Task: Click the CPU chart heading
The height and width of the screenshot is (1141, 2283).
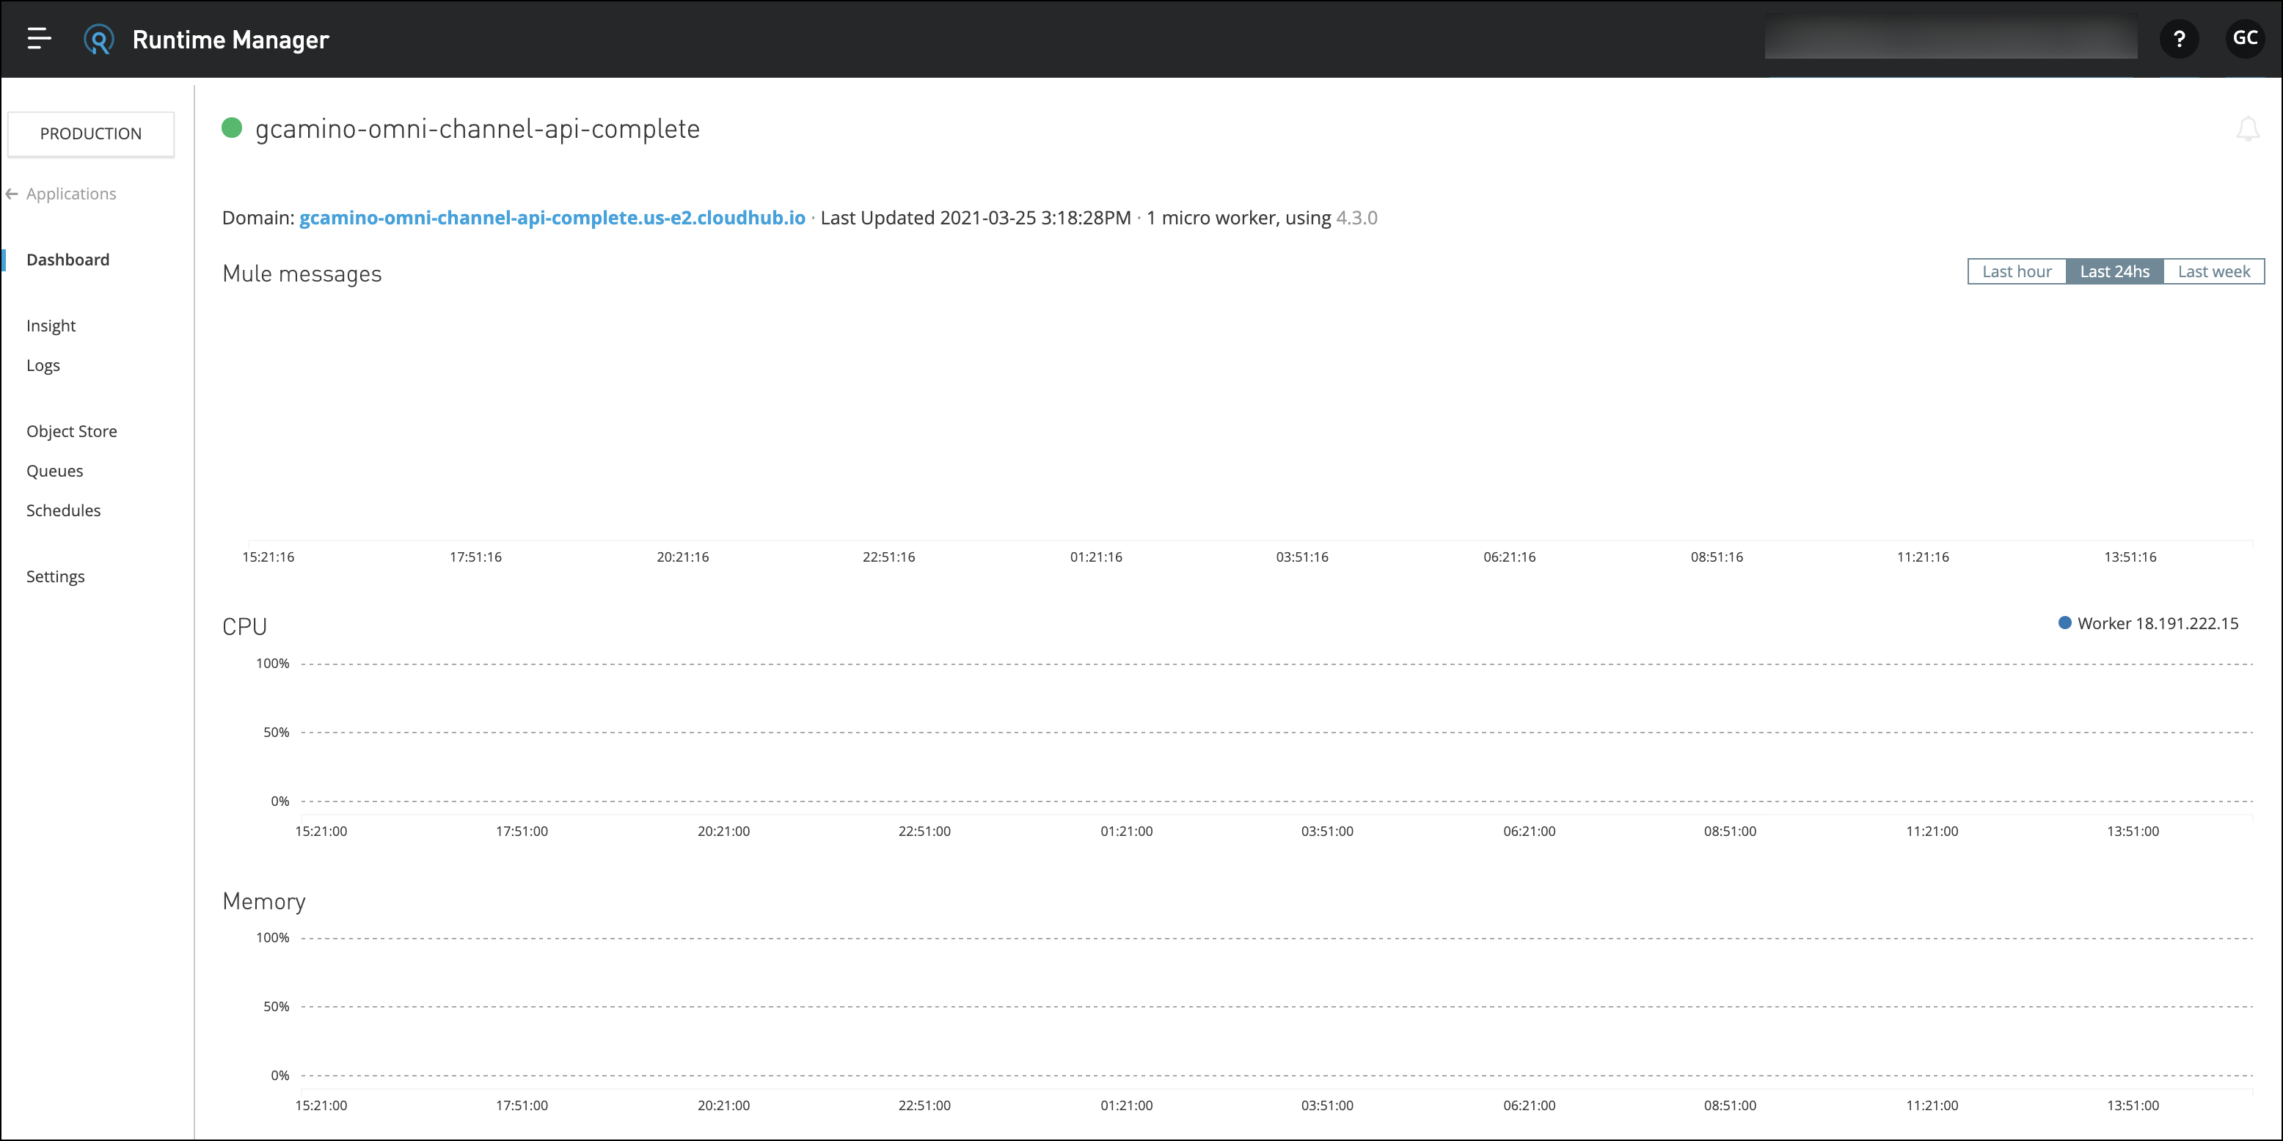Action: (244, 626)
